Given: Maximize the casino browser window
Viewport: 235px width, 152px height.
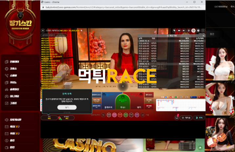Looking at the screenshot, I should point(194,2).
